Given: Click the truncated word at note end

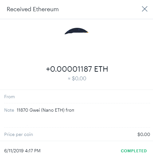Looking at the screenshot, I should (x=70, y=110).
